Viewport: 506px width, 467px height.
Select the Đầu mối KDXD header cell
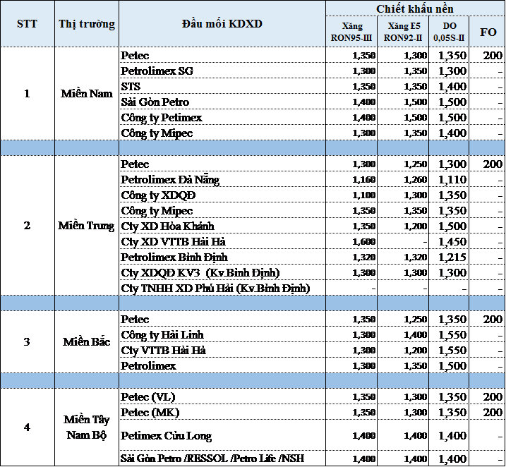pos(222,24)
